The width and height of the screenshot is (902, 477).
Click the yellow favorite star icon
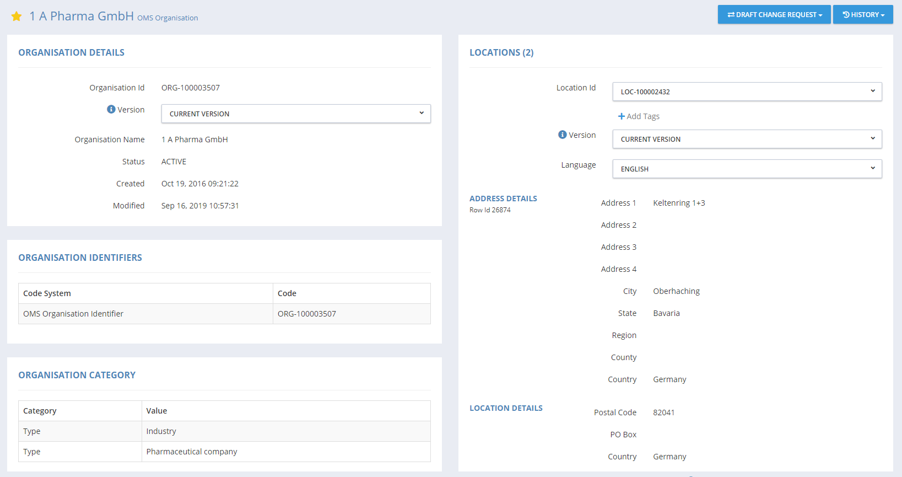(17, 17)
